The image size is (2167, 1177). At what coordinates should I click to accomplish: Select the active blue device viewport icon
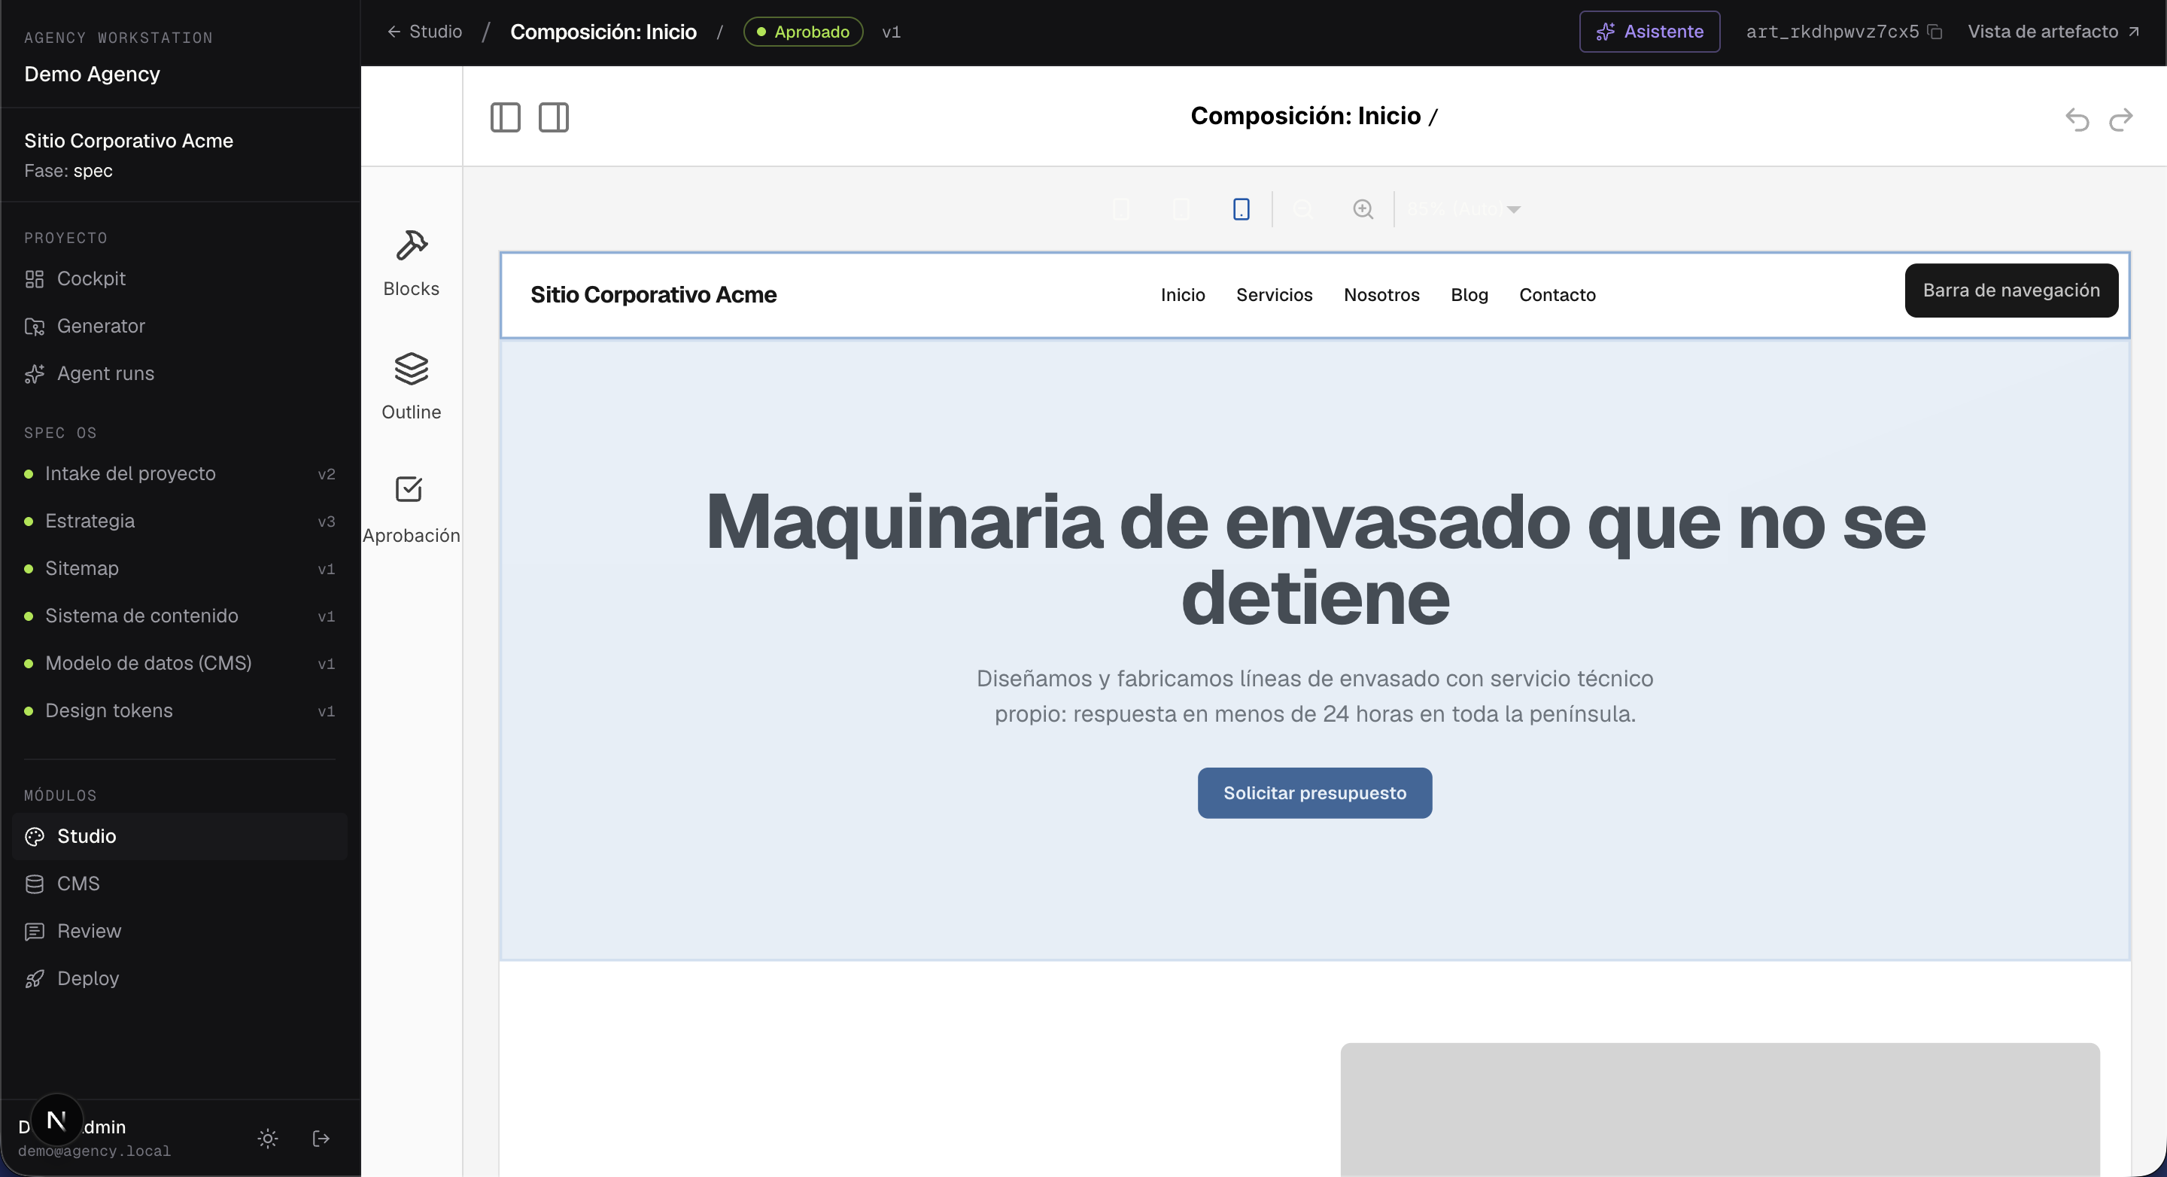pyautogui.click(x=1241, y=208)
